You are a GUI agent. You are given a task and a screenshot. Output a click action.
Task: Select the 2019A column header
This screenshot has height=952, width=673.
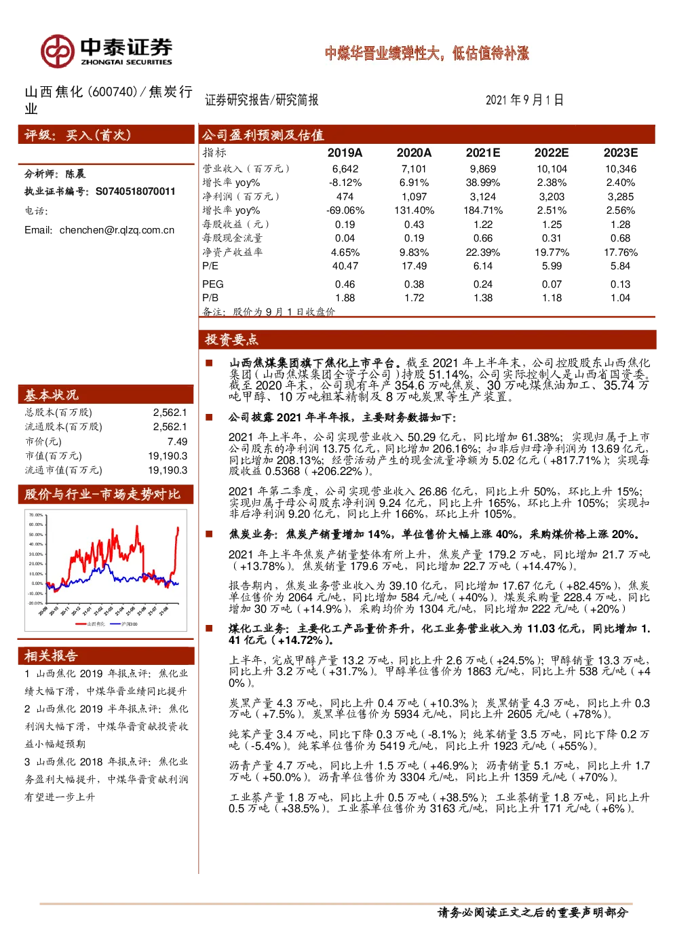[x=345, y=153]
